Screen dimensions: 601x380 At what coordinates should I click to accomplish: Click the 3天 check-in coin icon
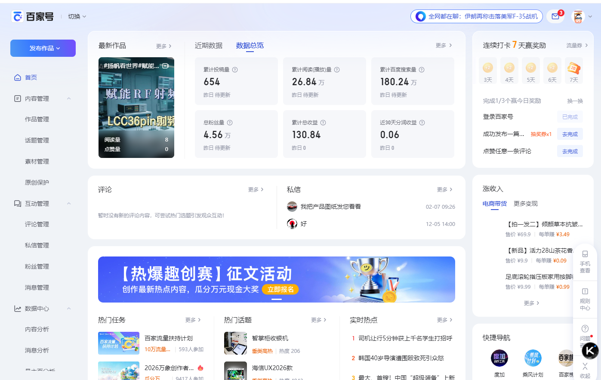pyautogui.click(x=487, y=68)
